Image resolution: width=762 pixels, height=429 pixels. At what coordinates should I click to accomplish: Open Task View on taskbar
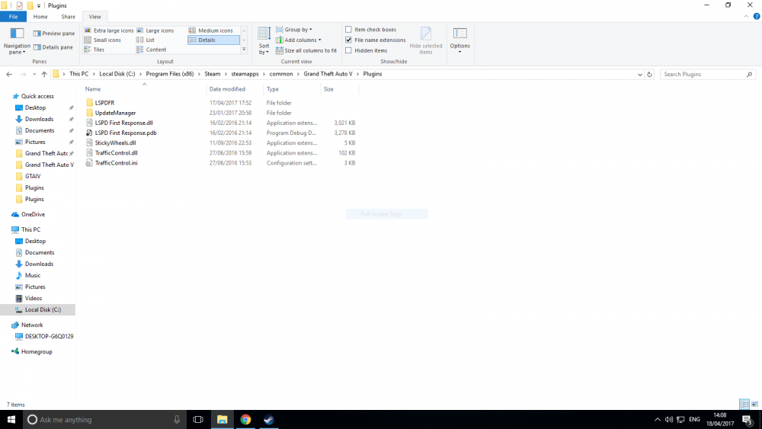(x=198, y=419)
